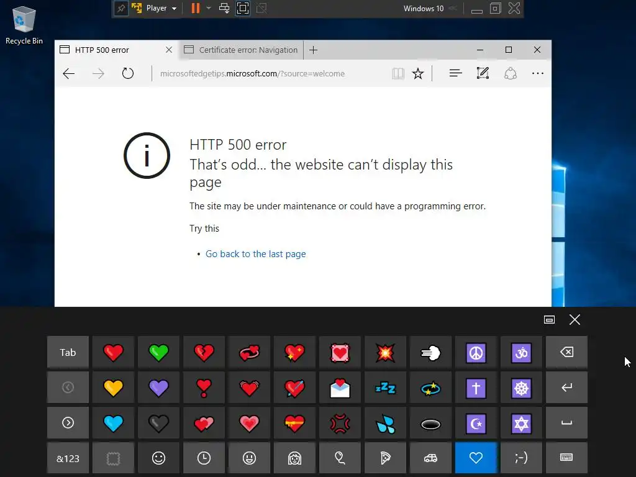Insert the blue heart emoji

[x=113, y=423]
